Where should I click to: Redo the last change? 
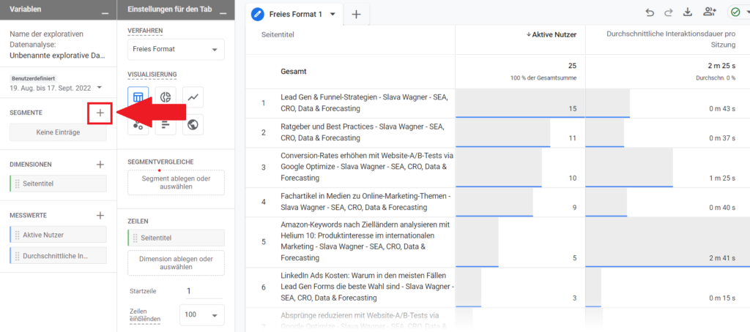[668, 13]
